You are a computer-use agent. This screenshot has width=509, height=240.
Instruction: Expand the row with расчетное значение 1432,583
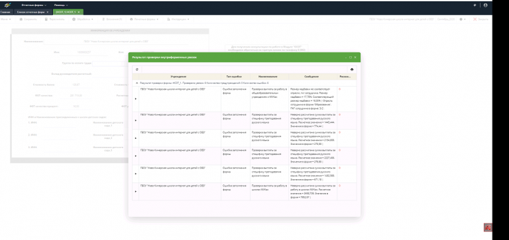point(136,174)
